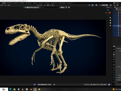Open the Modifiers wrench properties tab
Screen dimensions: 121x91
click(x=114, y=70)
